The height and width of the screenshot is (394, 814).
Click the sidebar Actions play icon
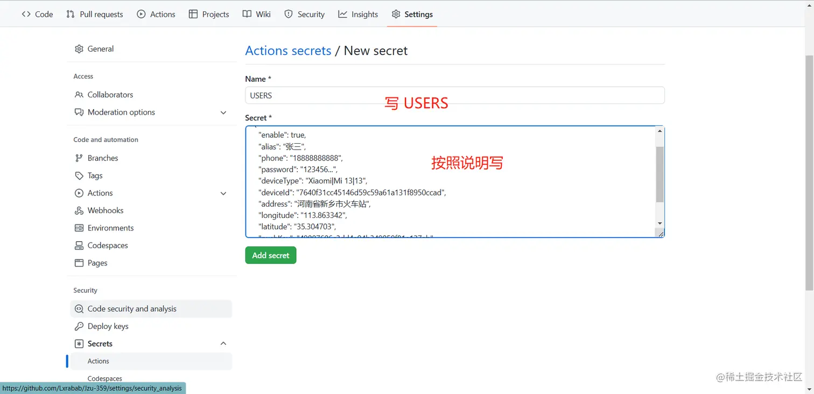pyautogui.click(x=79, y=193)
